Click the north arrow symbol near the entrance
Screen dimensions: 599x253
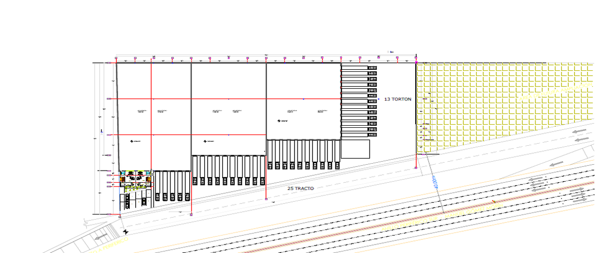point(125,232)
